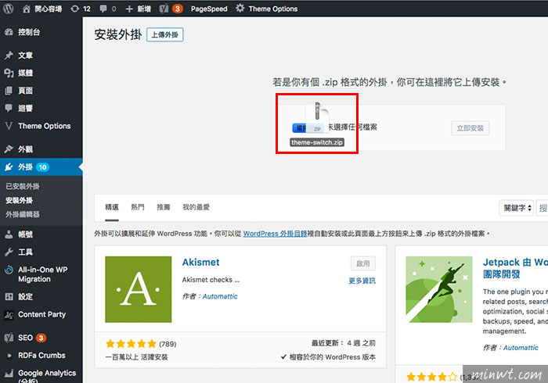Click Jetpack author Automattic link
Image resolution: width=548 pixels, height=383 pixels.
(521, 348)
